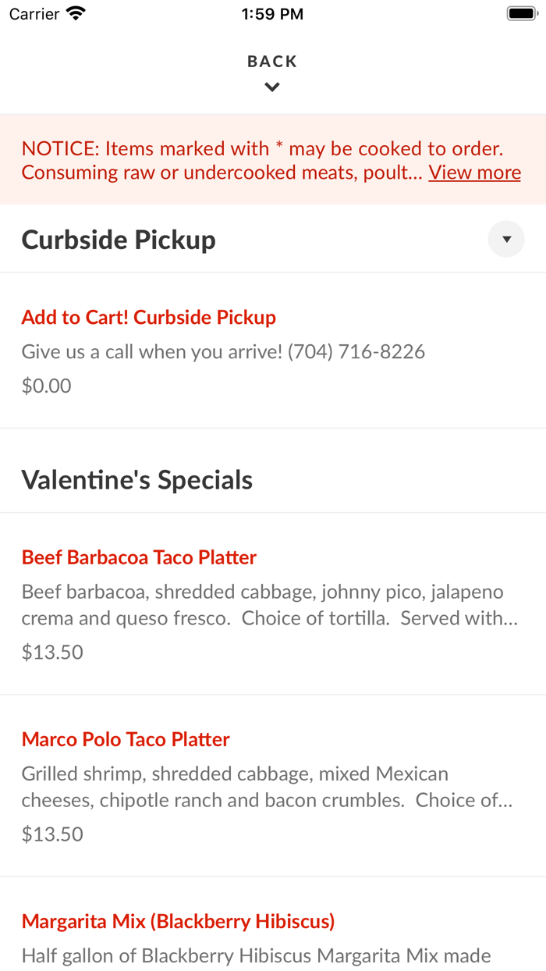Tap the battery icon in status bar

point(520,13)
